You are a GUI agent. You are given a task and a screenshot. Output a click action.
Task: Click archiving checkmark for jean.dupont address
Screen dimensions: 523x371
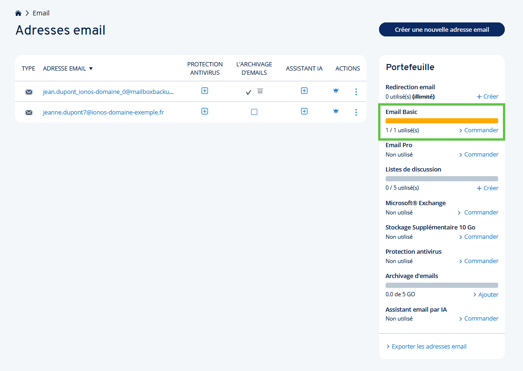click(249, 92)
